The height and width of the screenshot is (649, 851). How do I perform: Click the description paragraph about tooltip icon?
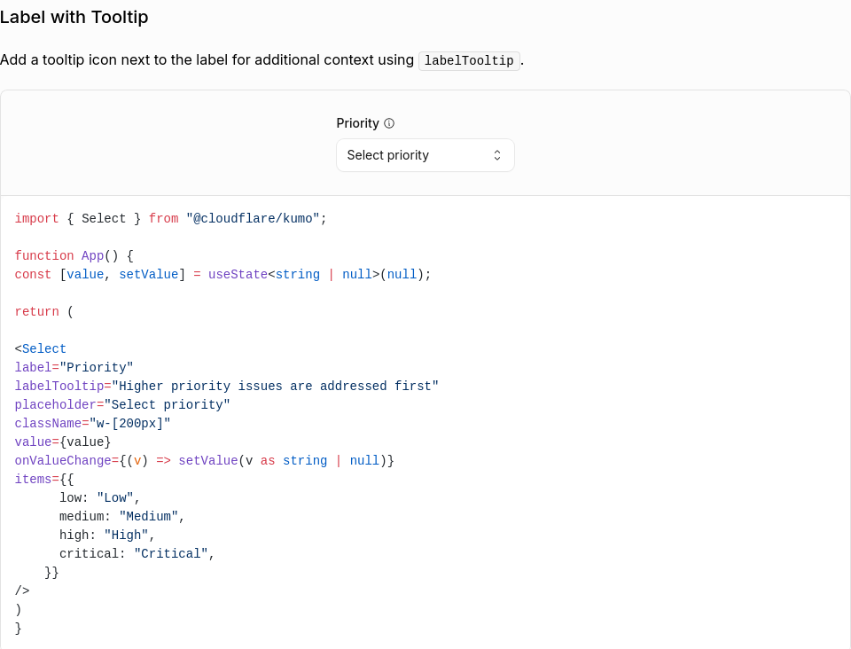coord(262,60)
